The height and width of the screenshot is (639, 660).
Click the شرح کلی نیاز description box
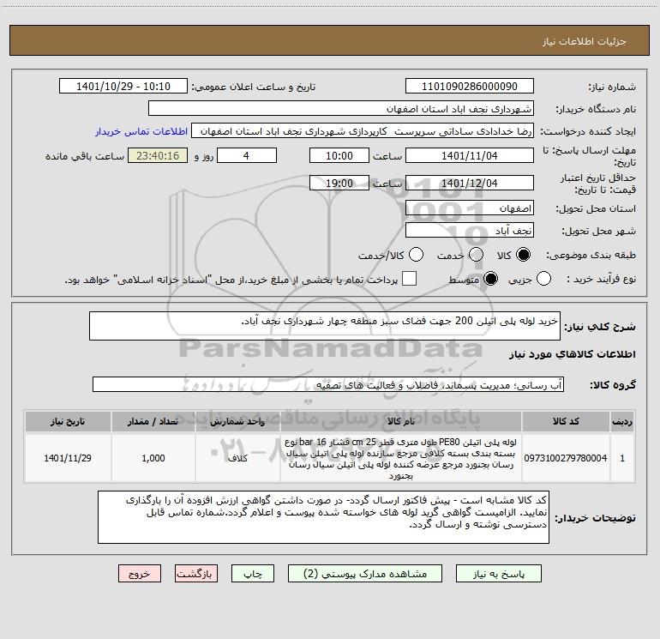pyautogui.click(x=325, y=326)
